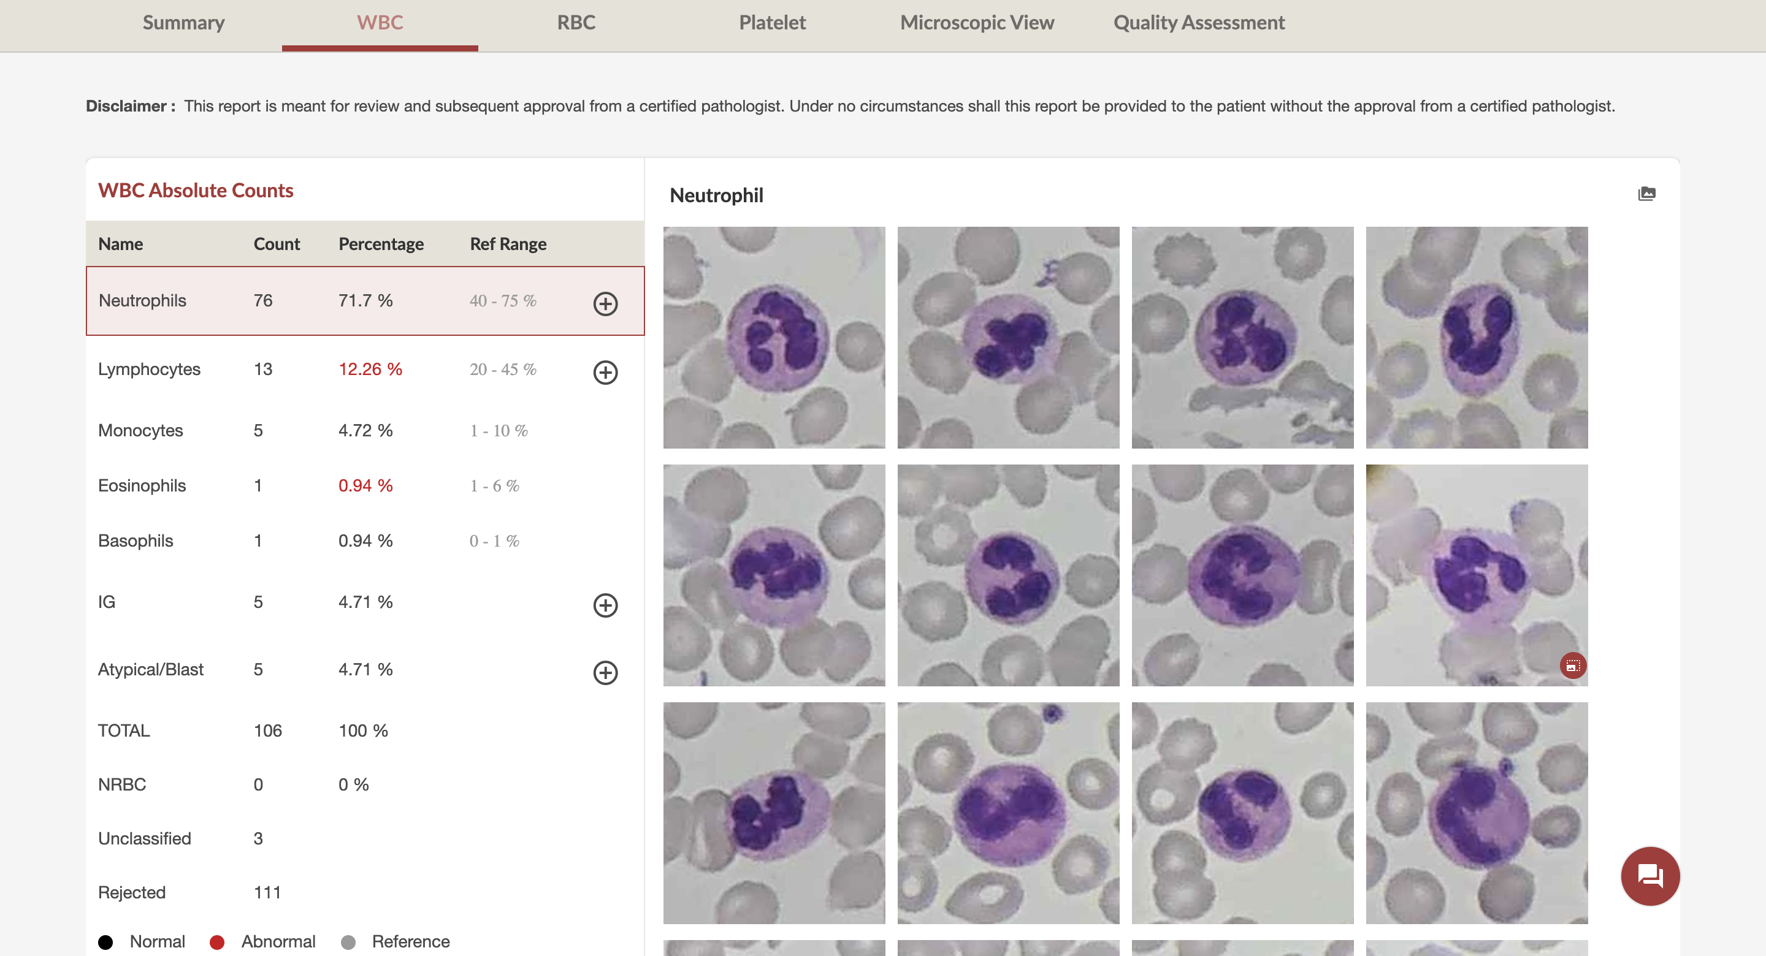Go to Microscopic View tab
The image size is (1766, 956).
tap(977, 23)
